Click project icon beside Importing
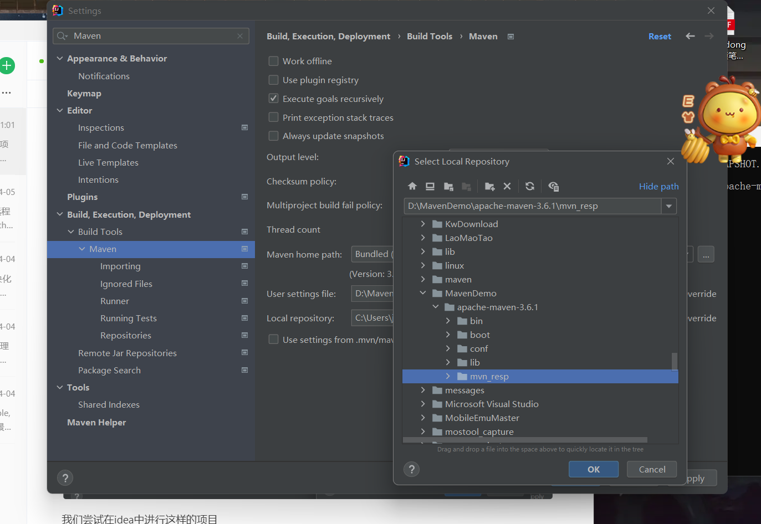Screen dimensions: 761x524 244,266
